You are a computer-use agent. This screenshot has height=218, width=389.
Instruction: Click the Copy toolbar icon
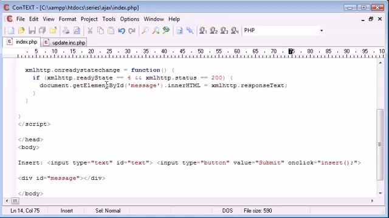click(x=100, y=30)
